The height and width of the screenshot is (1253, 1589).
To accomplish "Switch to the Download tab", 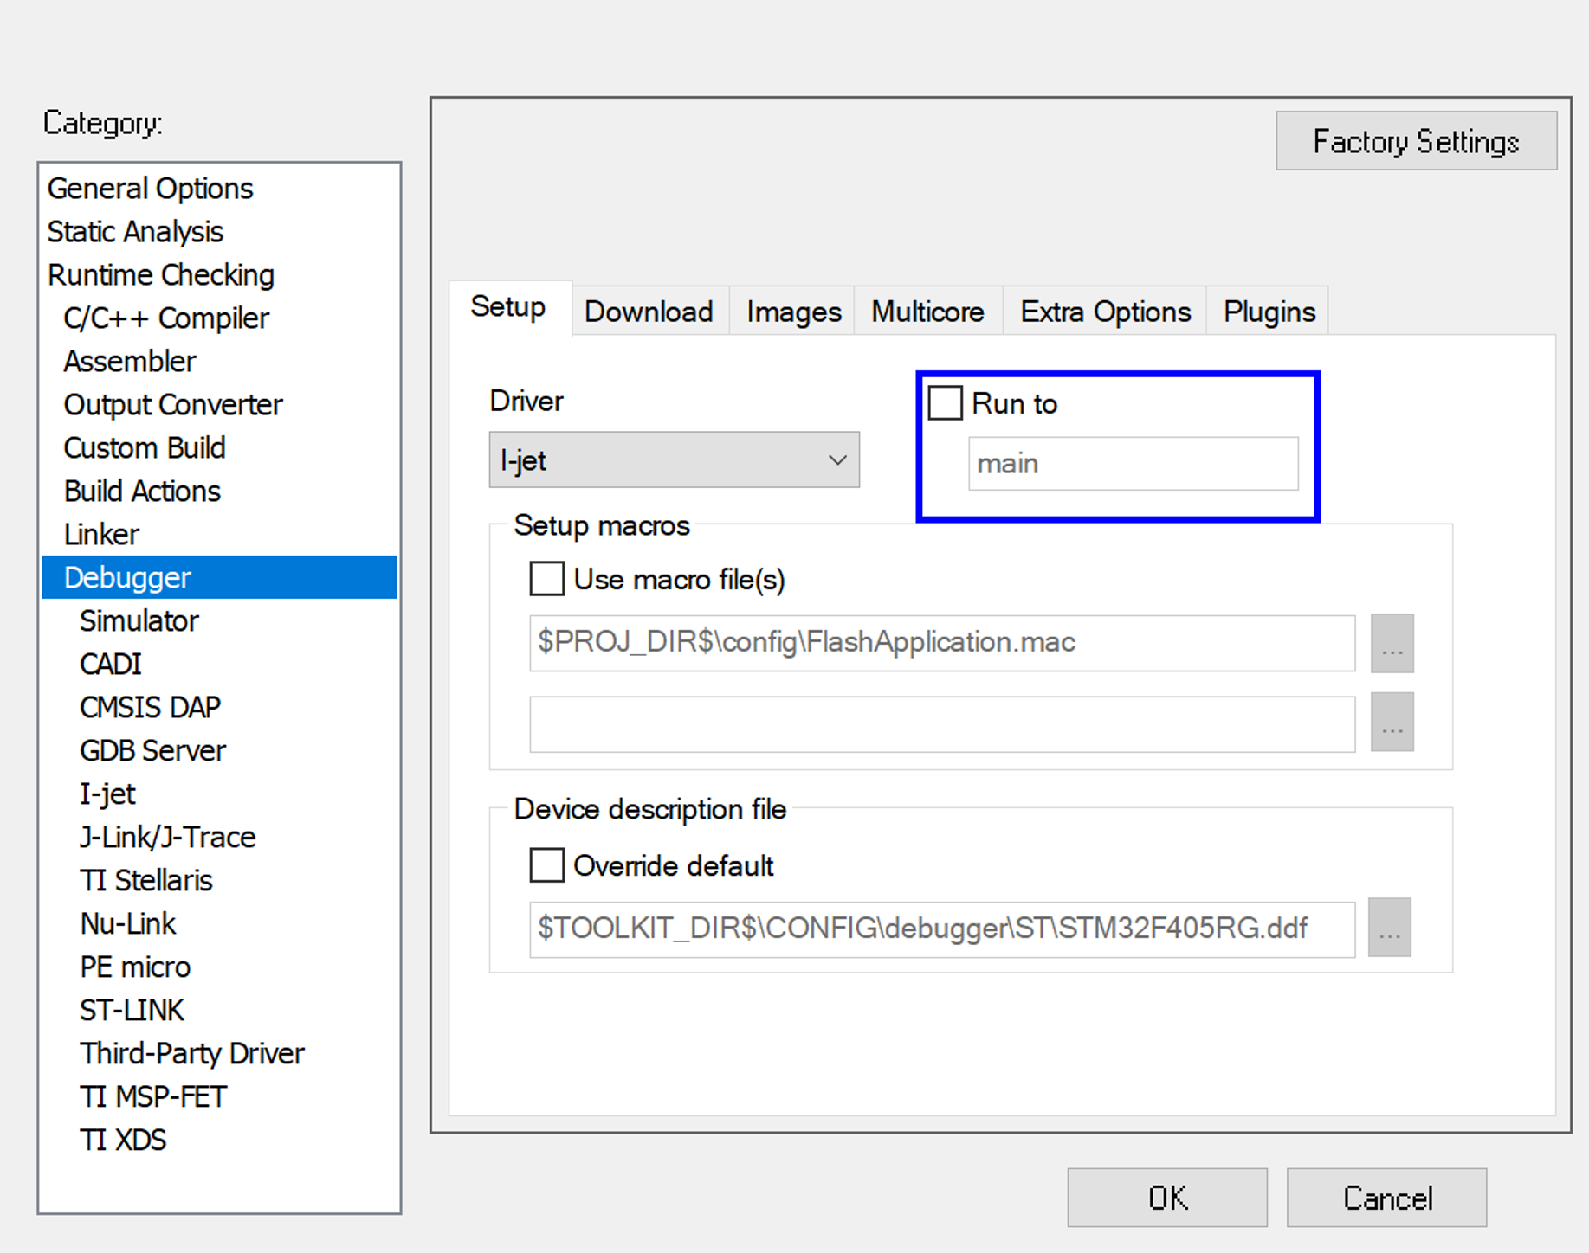I will [649, 311].
